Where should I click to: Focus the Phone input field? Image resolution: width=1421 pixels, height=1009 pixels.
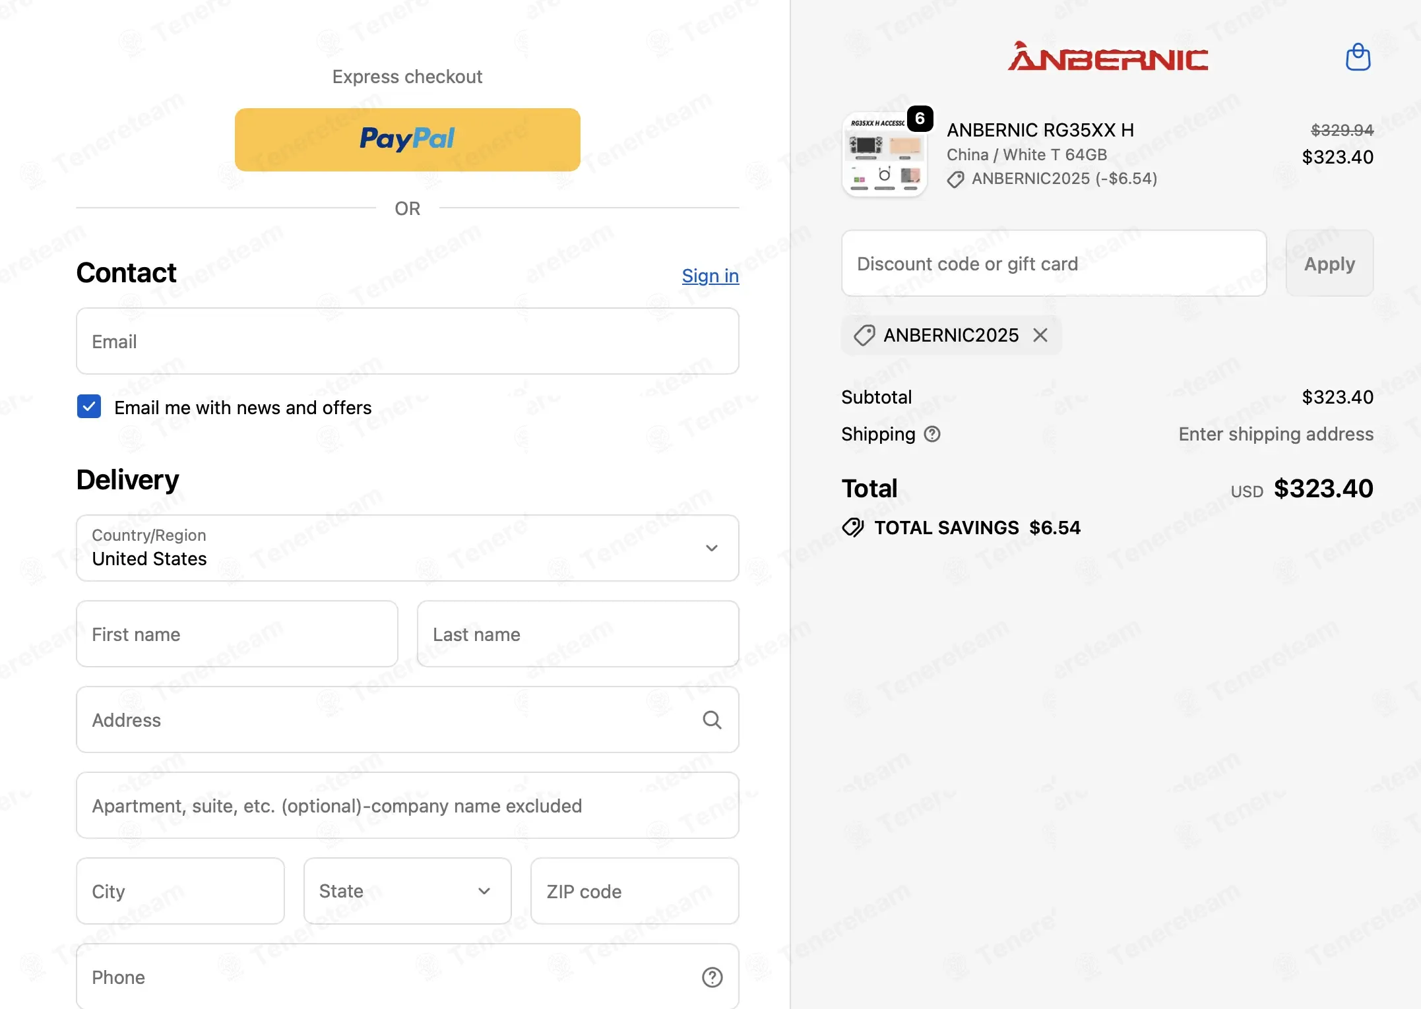pyautogui.click(x=408, y=977)
